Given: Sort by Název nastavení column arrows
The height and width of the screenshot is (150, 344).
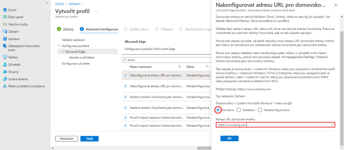Looking at the screenshot, I should tap(180, 67).
